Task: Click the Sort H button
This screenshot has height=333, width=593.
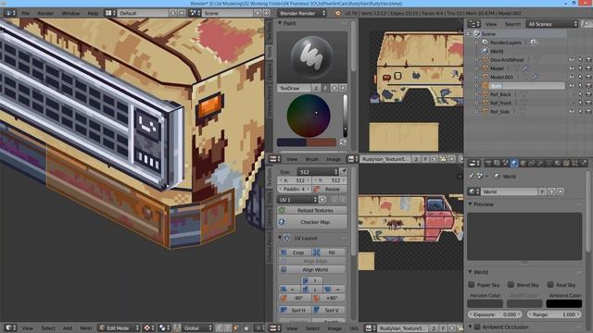Action: coord(295,310)
